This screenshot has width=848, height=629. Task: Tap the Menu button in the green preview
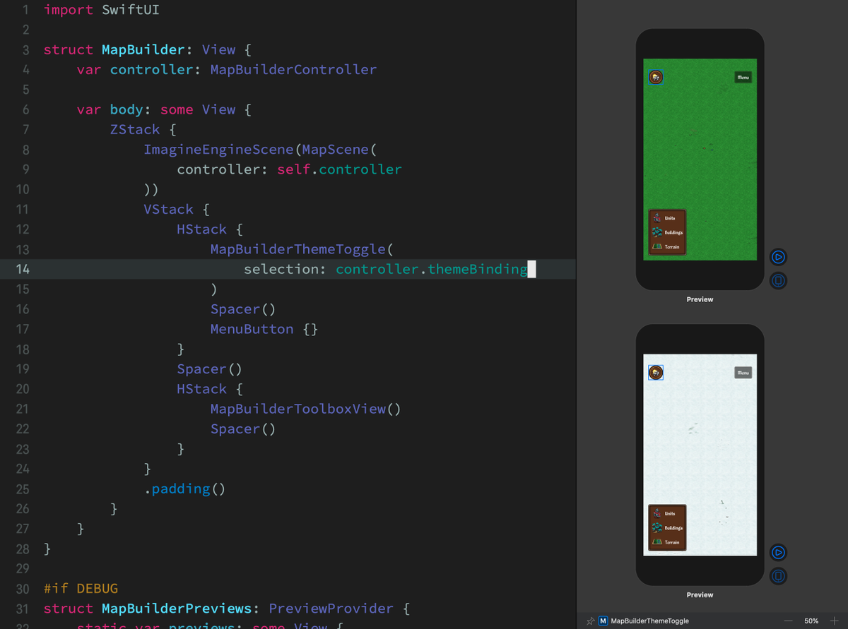(743, 77)
